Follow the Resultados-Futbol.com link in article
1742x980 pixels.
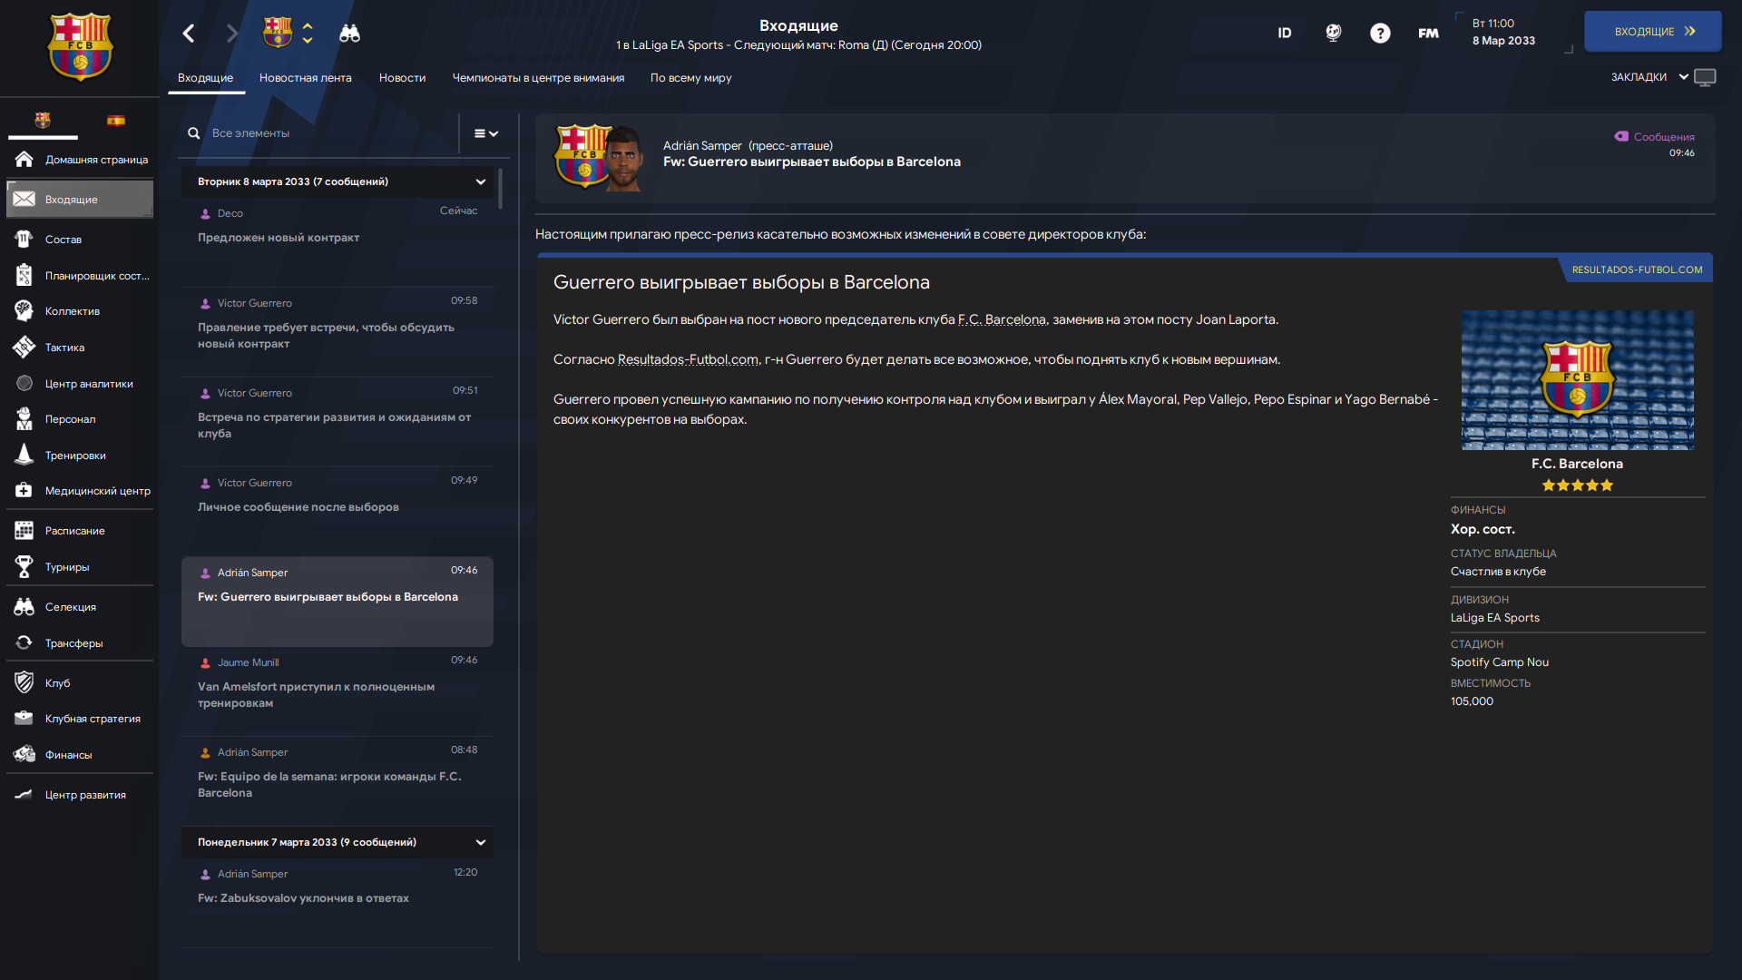coord(688,360)
